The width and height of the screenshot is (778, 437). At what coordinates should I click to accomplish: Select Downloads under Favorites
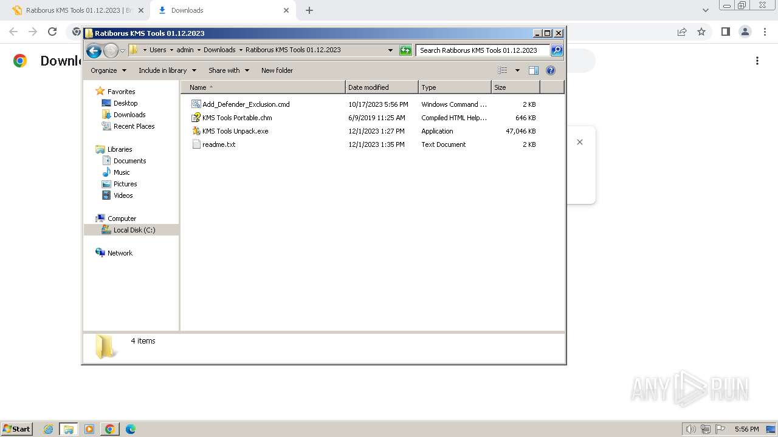pos(129,115)
